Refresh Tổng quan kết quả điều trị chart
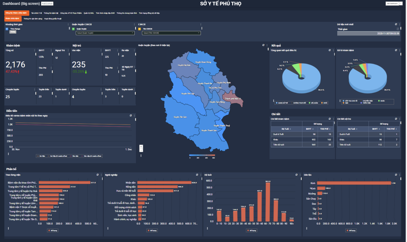Screen dimensions: 407x242 point(330,50)
